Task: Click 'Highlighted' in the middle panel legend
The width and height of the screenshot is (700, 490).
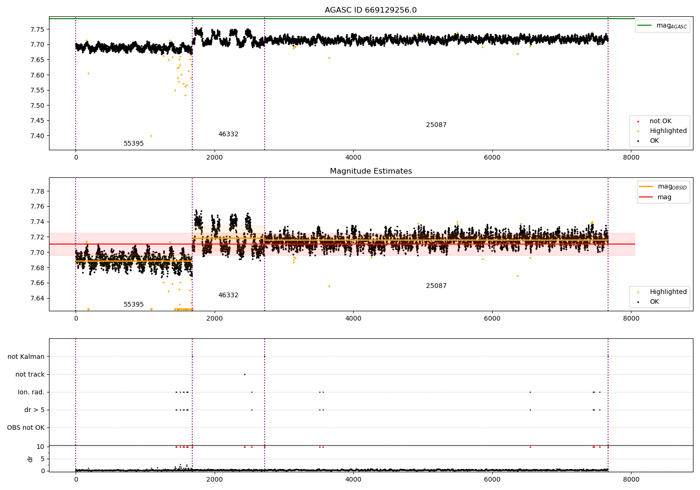Action: coord(668,292)
